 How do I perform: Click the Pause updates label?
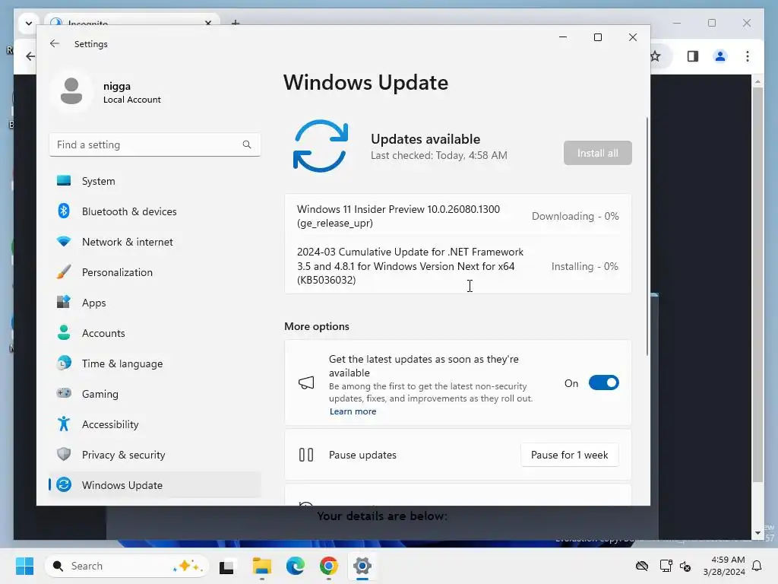(x=362, y=455)
